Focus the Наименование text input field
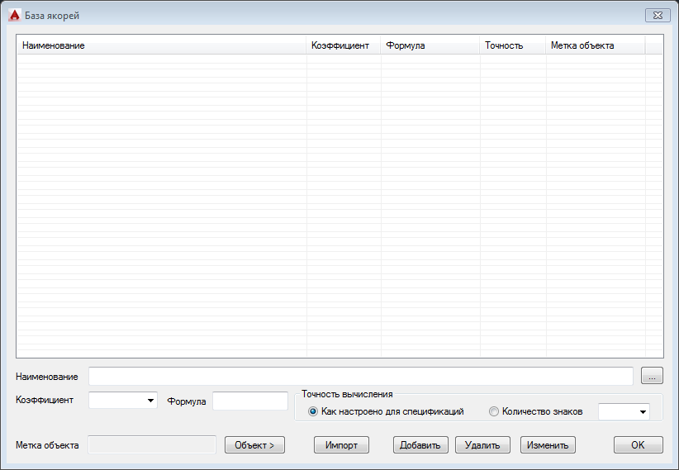679x470 pixels. tap(361, 376)
